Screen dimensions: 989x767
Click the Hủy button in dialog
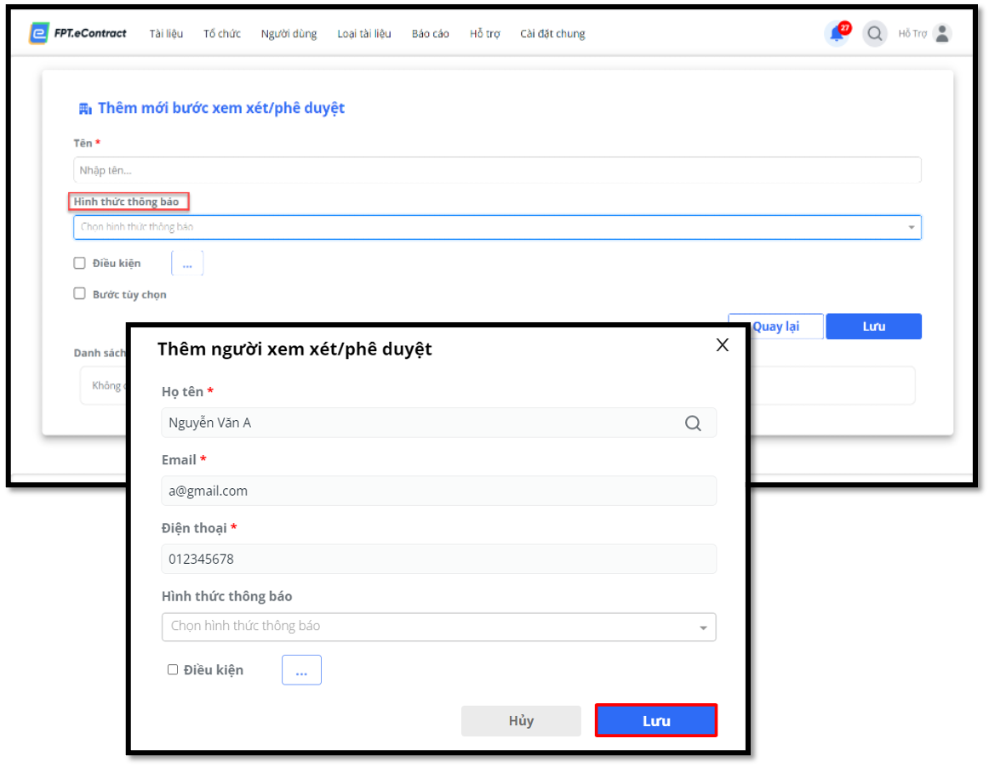(x=521, y=721)
